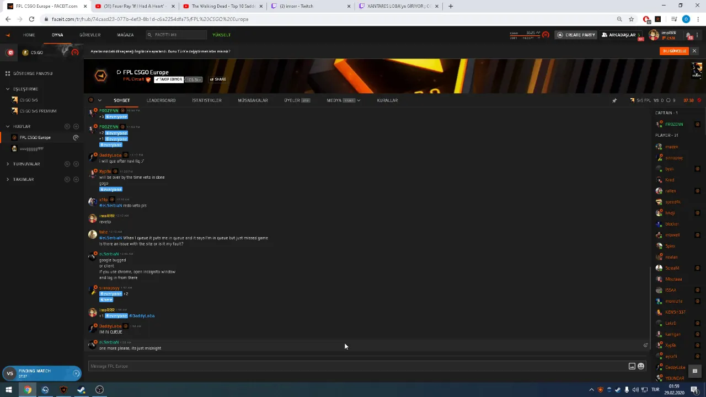Click the add icon next to TAKIMLAR
The height and width of the screenshot is (397, 706).
76,179
